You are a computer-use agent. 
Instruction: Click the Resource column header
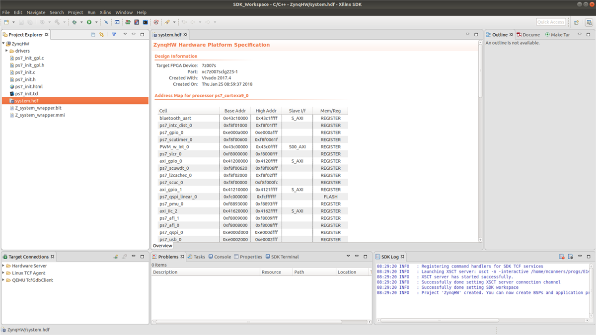click(276, 272)
